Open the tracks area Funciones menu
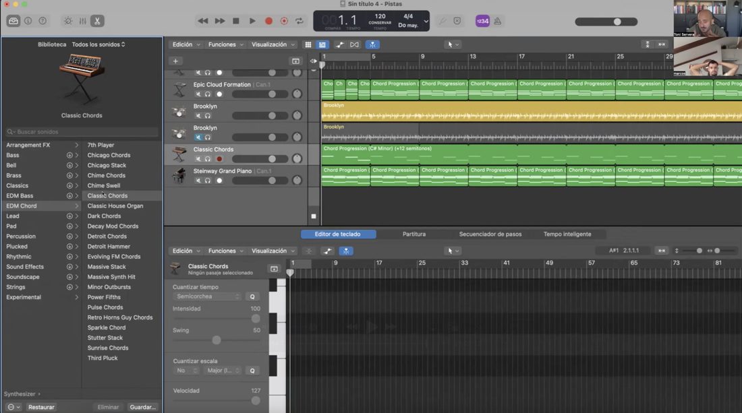The image size is (742, 413). [226, 44]
